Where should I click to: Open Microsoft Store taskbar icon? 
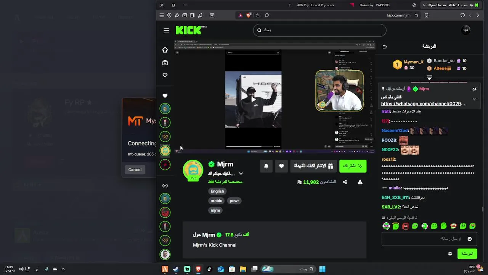[232, 269]
